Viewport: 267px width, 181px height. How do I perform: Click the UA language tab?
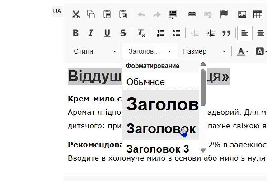(x=57, y=11)
